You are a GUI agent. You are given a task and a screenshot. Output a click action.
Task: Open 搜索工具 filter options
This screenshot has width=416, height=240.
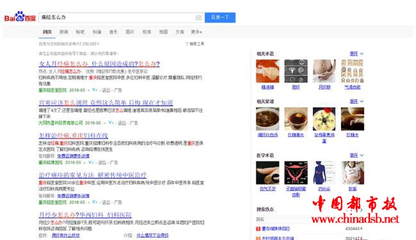pos(195,44)
